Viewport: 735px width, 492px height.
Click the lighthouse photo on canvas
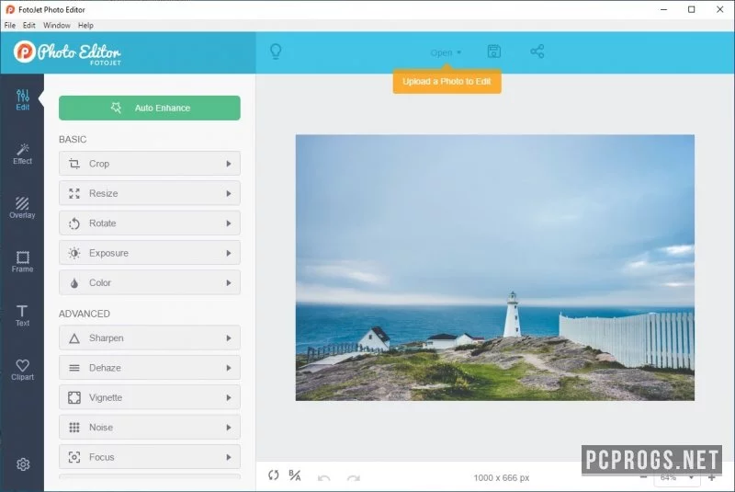(x=495, y=268)
